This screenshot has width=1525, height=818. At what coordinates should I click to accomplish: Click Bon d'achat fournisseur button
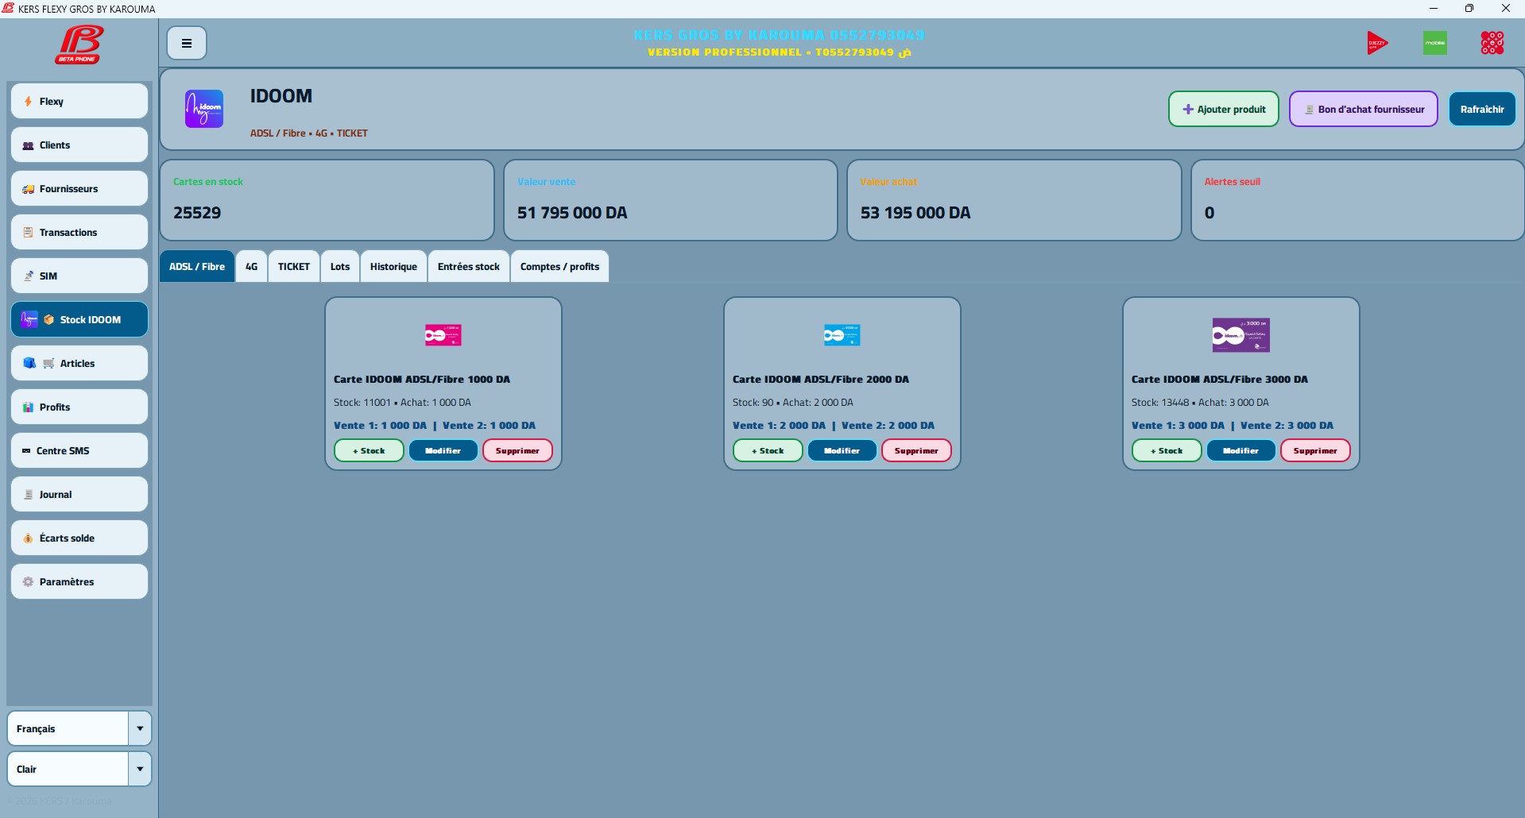(1363, 109)
